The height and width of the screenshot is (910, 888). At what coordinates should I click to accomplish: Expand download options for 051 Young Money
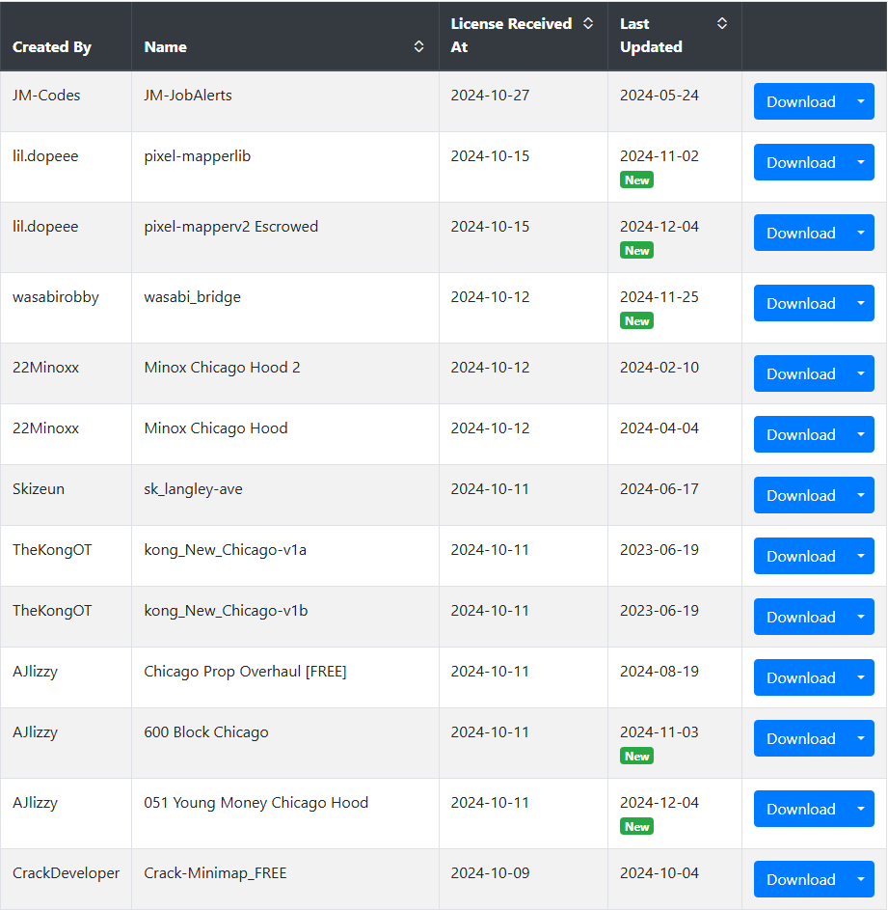tap(861, 809)
